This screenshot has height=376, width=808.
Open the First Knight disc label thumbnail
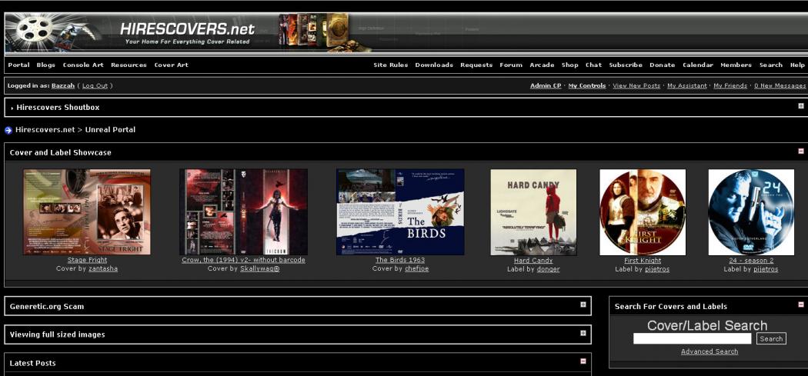tap(643, 211)
